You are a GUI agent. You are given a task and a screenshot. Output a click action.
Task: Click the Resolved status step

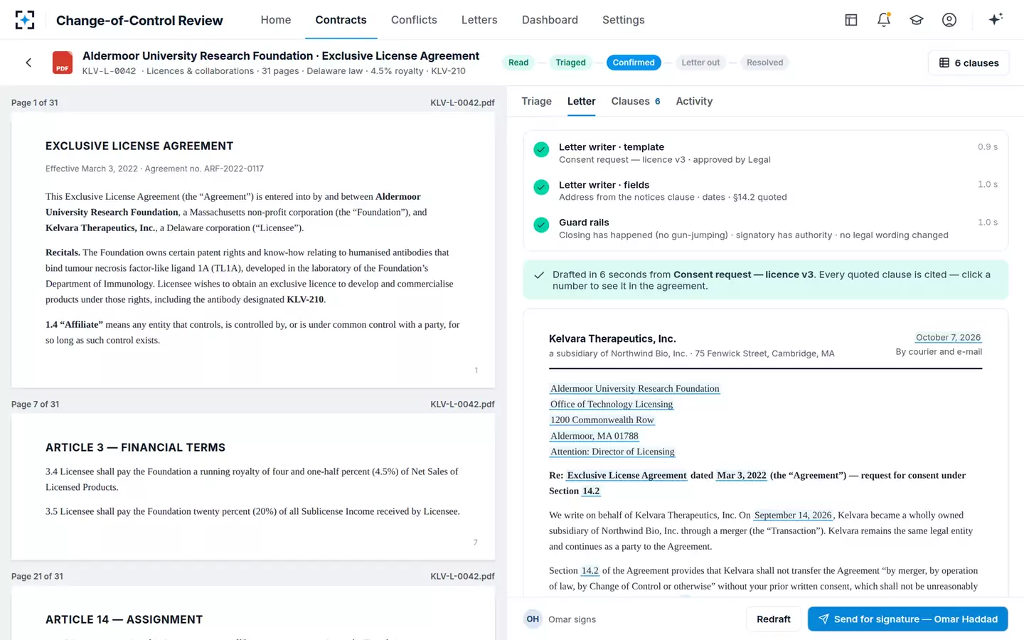click(x=765, y=63)
